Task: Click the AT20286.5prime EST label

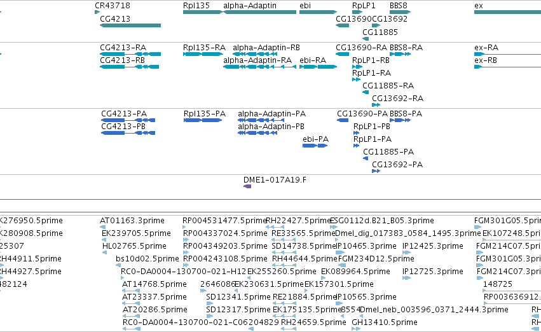Action: point(155,310)
